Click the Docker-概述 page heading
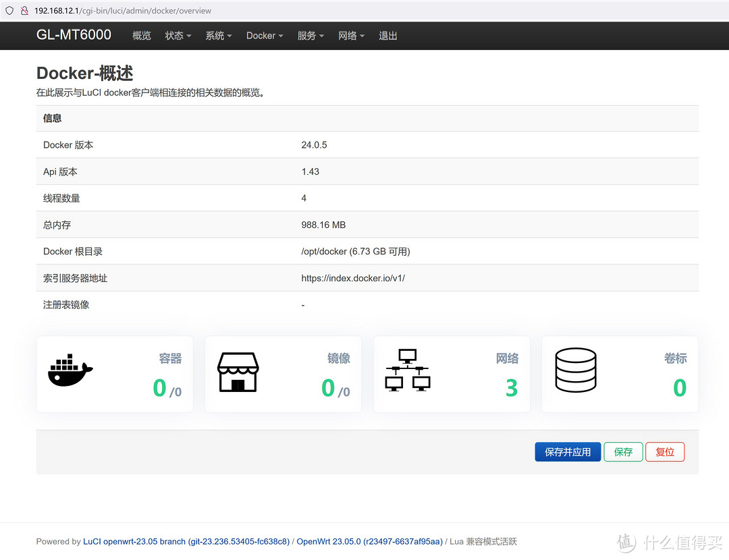The image size is (729, 560). [84, 73]
